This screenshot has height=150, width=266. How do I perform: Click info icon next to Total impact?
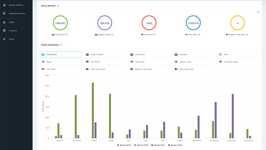[67, 34]
